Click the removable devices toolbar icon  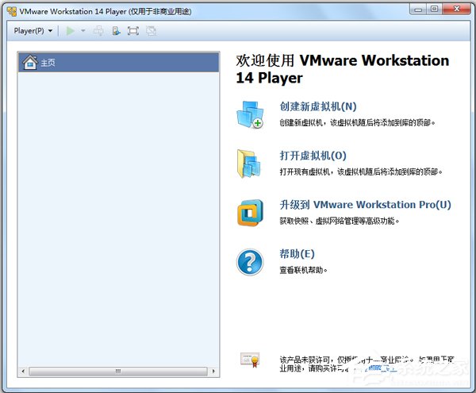(x=116, y=31)
